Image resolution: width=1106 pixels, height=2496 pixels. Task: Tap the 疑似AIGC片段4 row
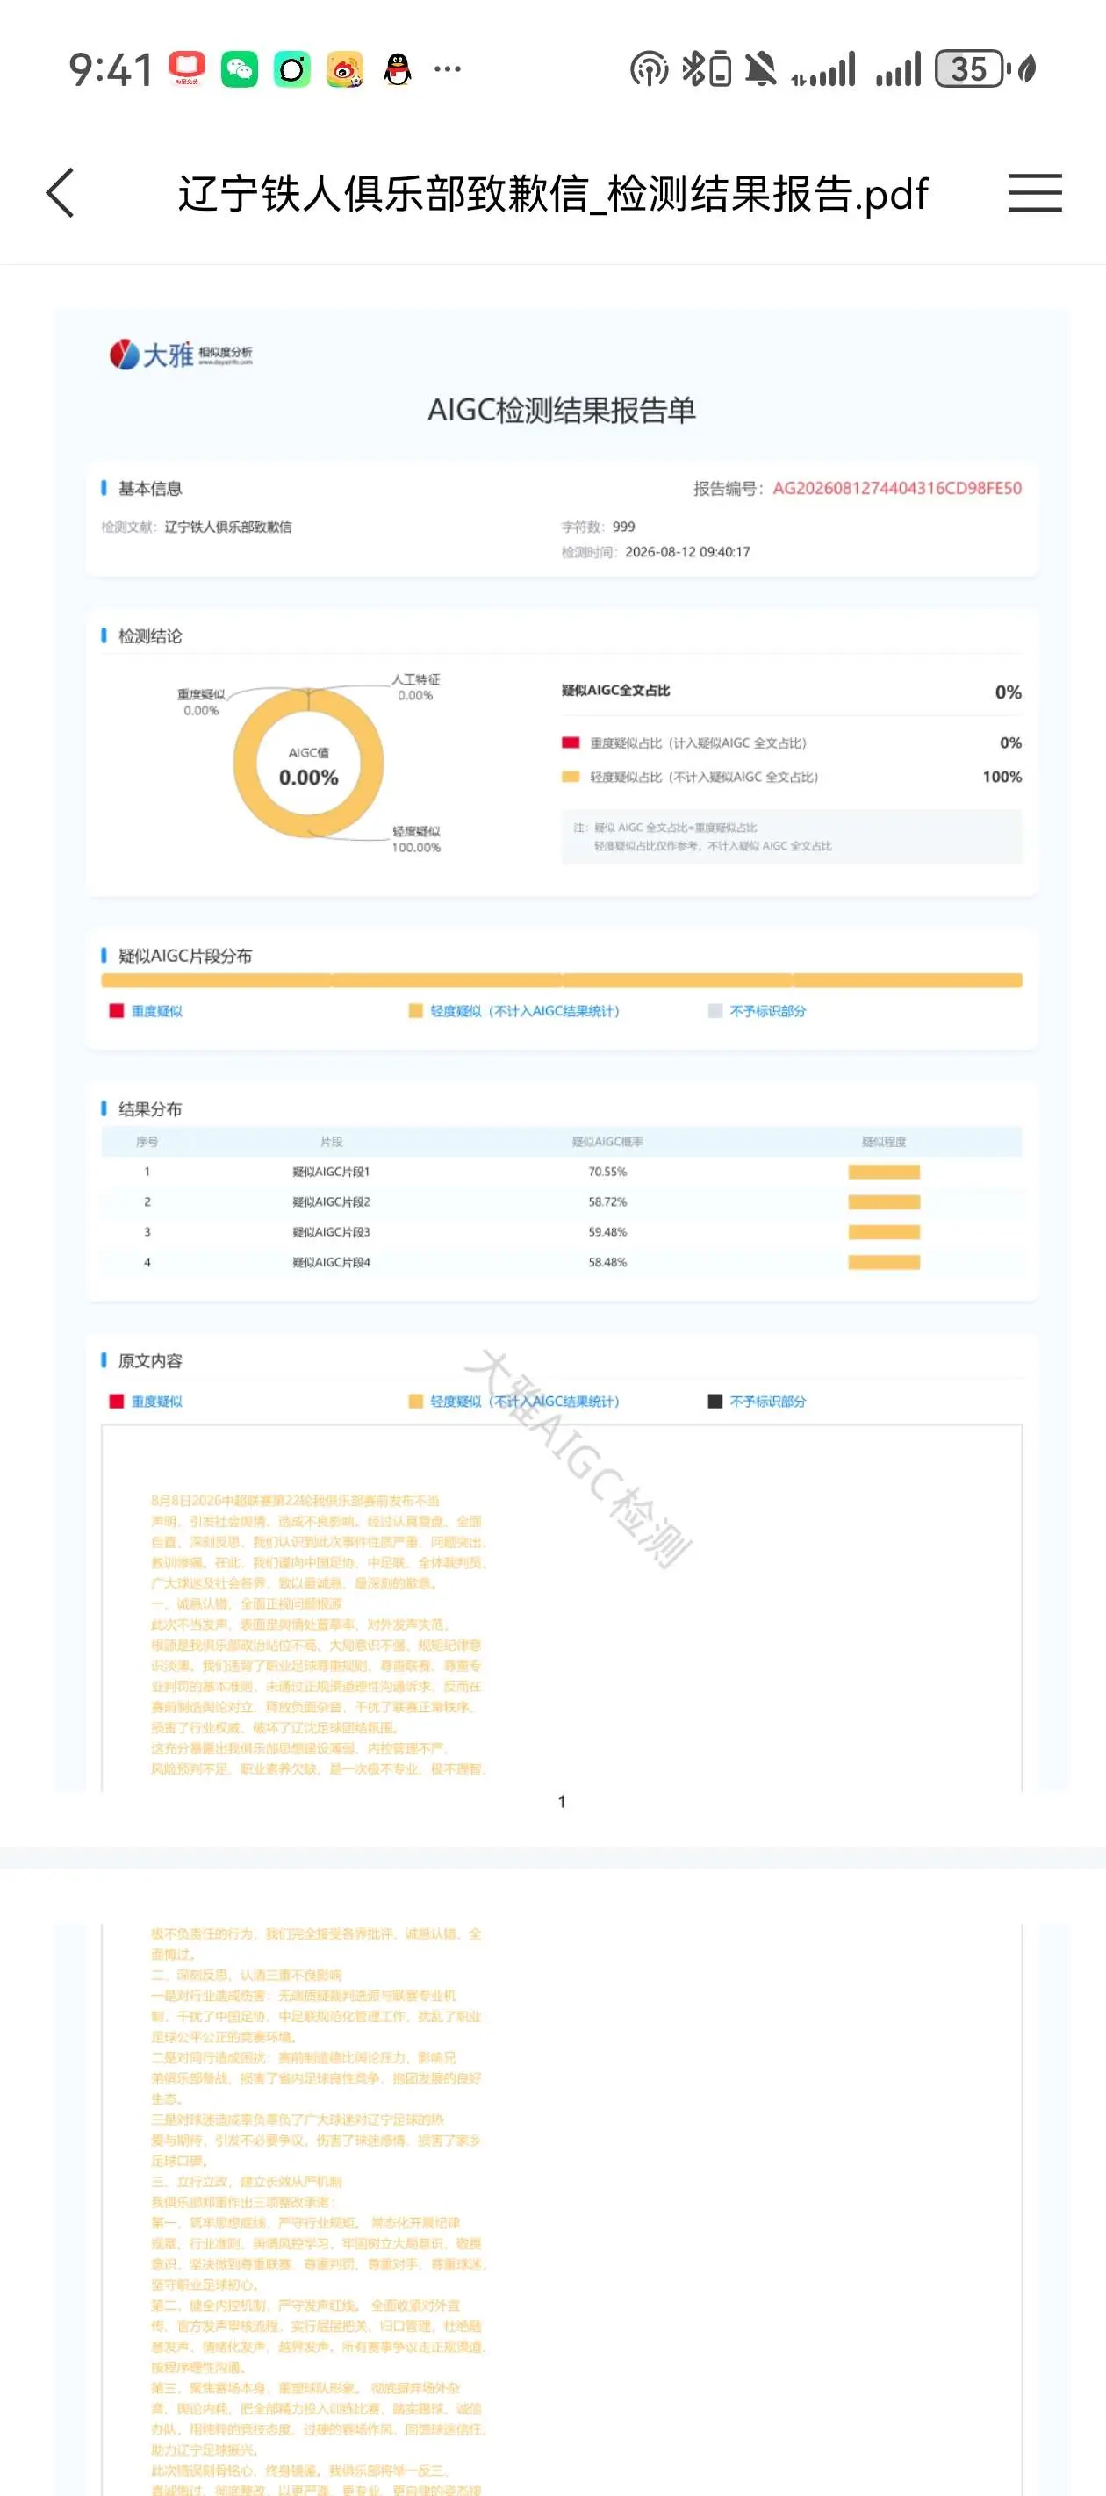pyautogui.click(x=561, y=1261)
